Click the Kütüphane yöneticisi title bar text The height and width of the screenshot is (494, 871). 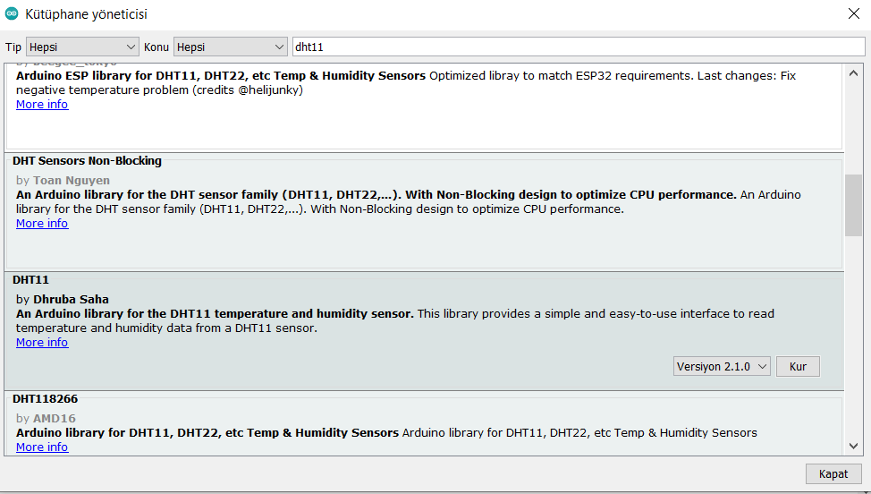(x=88, y=14)
